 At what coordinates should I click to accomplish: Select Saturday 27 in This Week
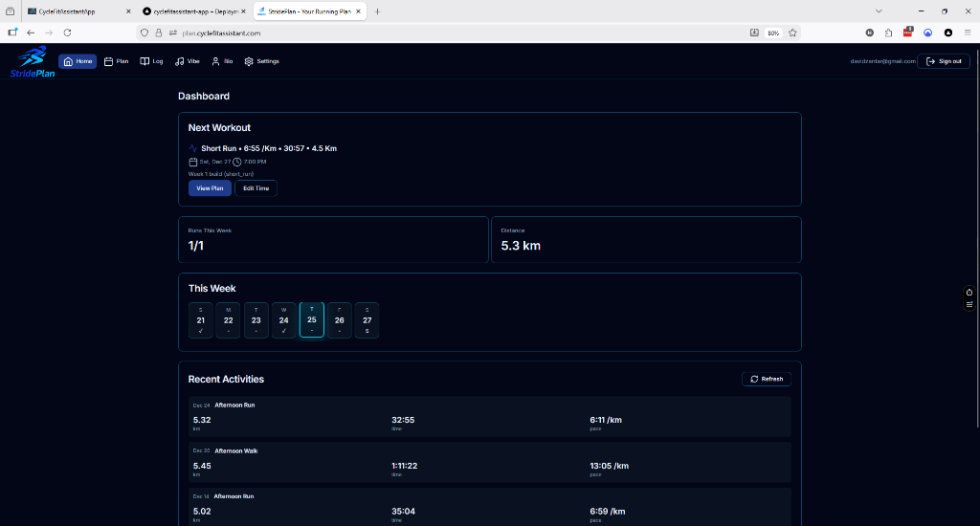coord(367,320)
